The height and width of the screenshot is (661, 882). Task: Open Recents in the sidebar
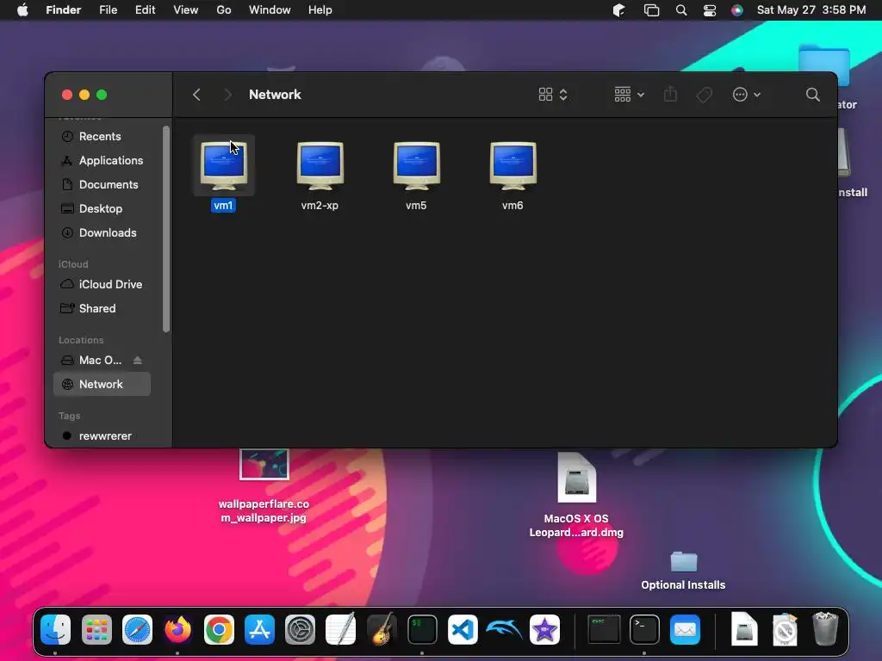(102, 137)
